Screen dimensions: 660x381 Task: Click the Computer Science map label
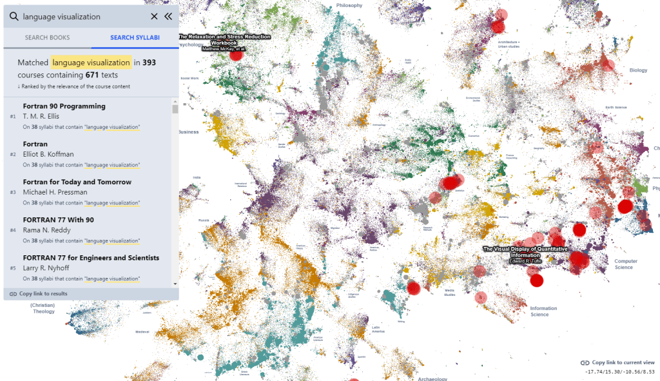(x=625, y=264)
